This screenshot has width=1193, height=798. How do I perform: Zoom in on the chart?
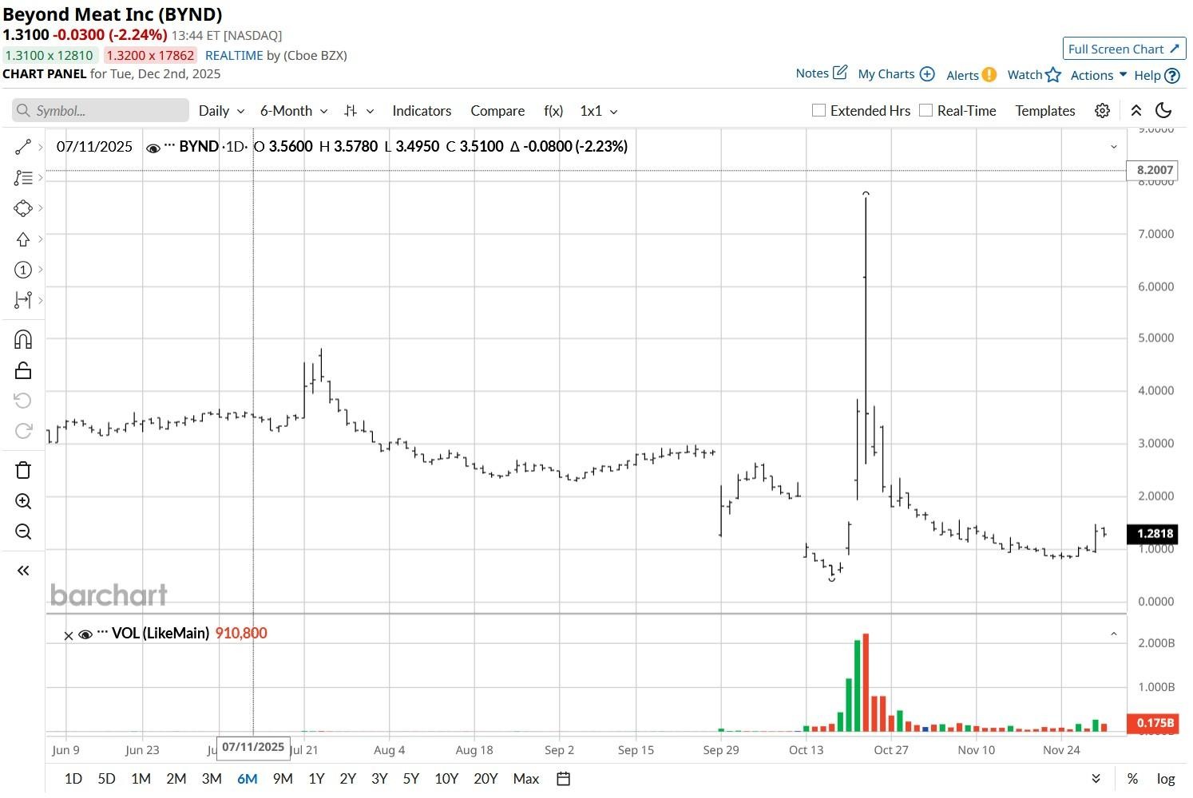tap(23, 501)
